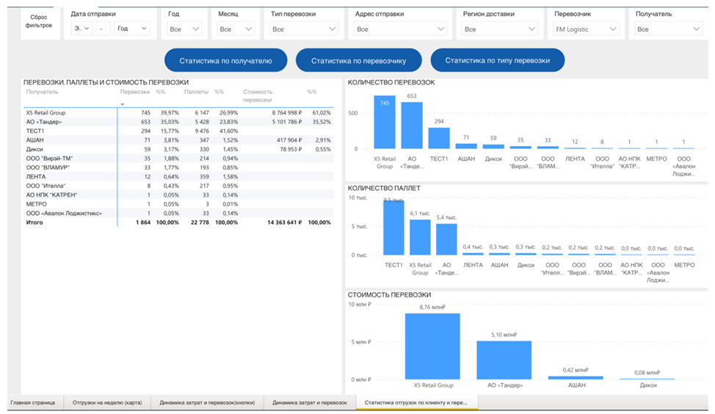Select МЕТРО row in the table
The image size is (715, 414).
point(178,204)
